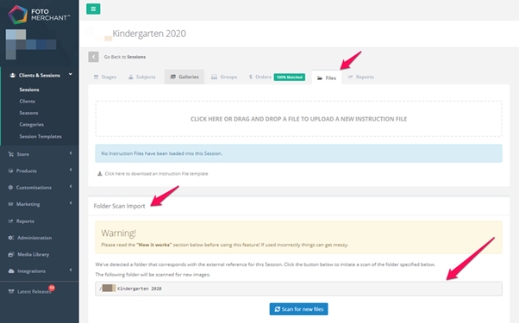Viewport: 519px width, 323px height.
Task: Click the Folder Scan Import heading
Action: coord(119,206)
